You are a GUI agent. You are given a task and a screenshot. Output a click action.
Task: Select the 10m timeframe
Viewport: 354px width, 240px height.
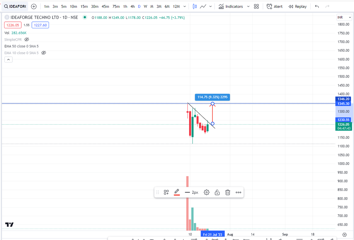point(73,6)
